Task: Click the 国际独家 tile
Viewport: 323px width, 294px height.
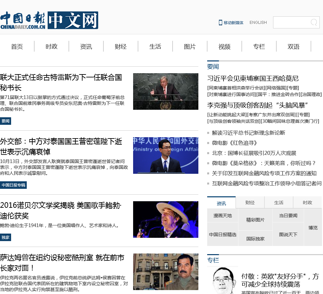Action: [255, 239]
